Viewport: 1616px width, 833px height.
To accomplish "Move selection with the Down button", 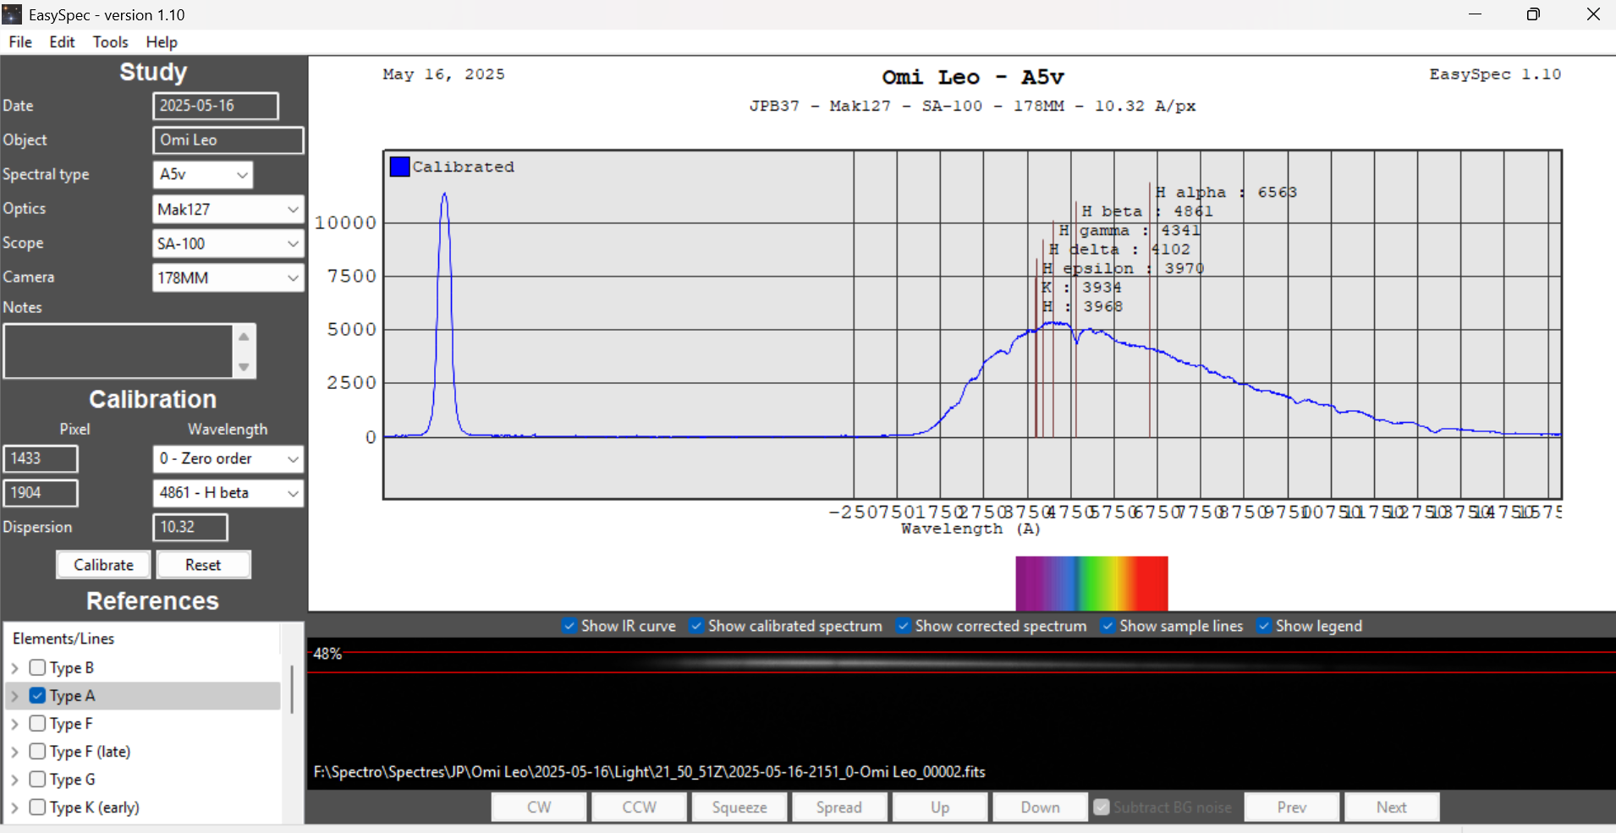I will point(1040,807).
